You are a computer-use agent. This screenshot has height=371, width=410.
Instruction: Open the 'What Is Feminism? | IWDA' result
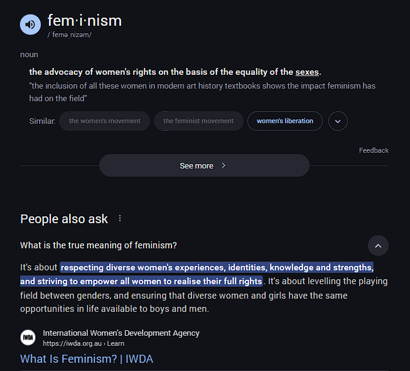pyautogui.click(x=87, y=358)
